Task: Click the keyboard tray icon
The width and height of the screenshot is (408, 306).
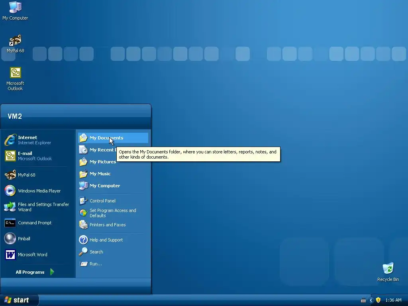Action: [x=363, y=300]
